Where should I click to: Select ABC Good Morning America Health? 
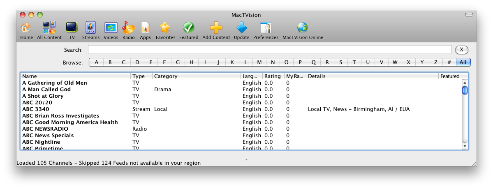point(241,122)
